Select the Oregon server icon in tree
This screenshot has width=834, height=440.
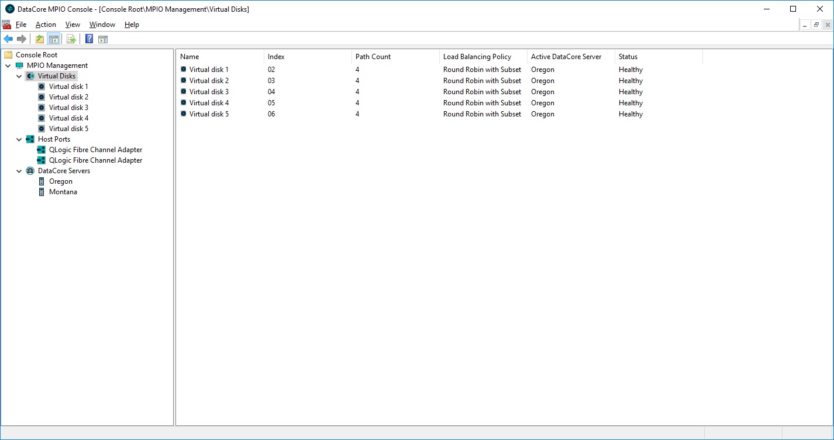tap(42, 181)
